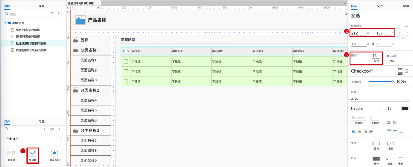
Task: Select the 单选按钮 radio button widget
Action: point(55,155)
